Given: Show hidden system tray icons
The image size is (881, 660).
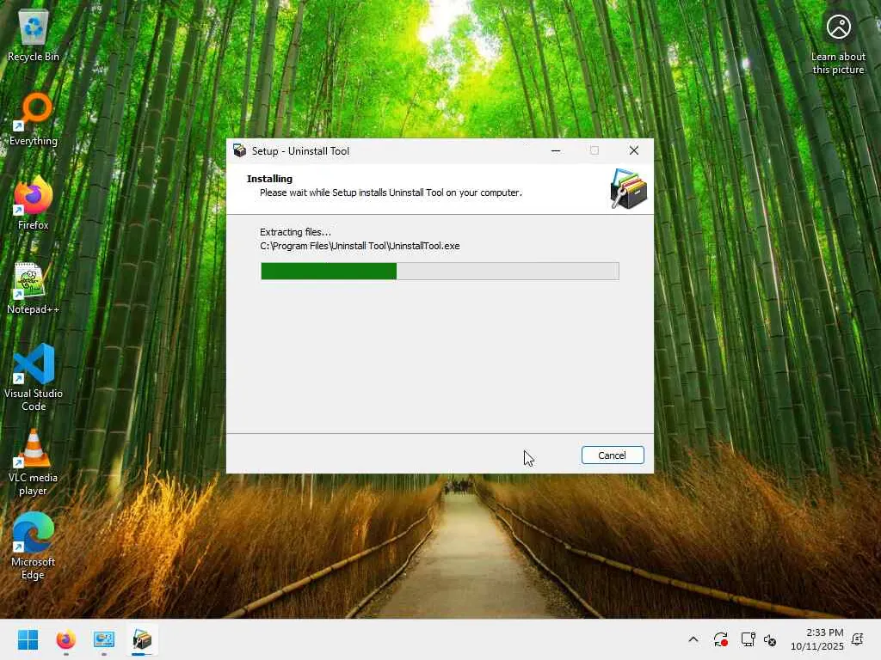Looking at the screenshot, I should pyautogui.click(x=693, y=639).
